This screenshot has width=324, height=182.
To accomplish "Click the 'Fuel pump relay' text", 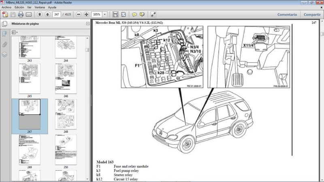I will (x=126, y=171).
